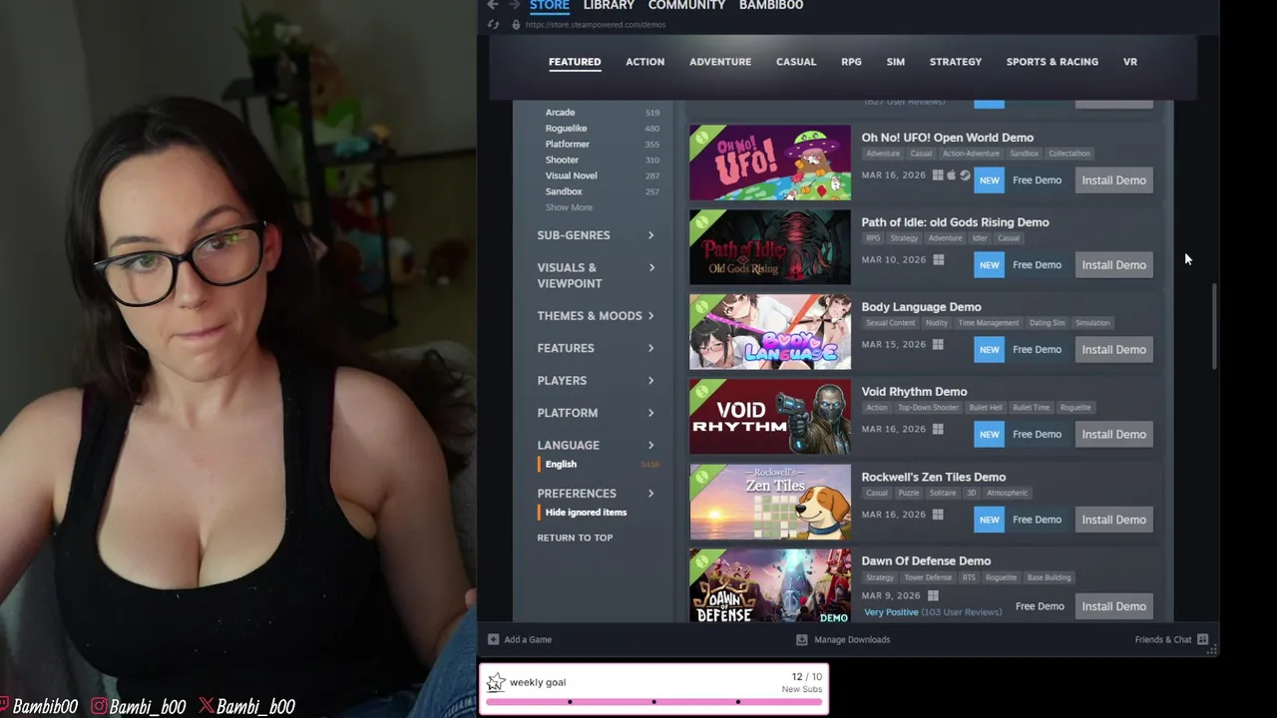The width and height of the screenshot is (1277, 718).
Task: Open the Body Language game thumbnail
Action: click(x=770, y=332)
